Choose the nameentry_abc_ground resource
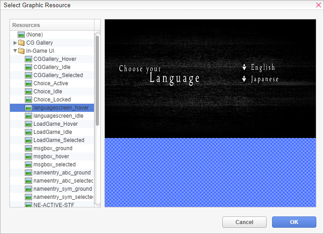 coord(62,173)
